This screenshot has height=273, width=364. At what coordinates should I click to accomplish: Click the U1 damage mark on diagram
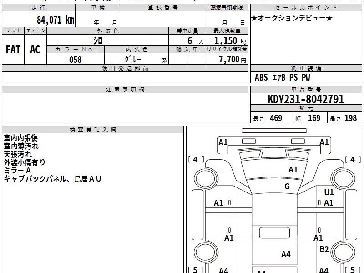(x=329, y=192)
